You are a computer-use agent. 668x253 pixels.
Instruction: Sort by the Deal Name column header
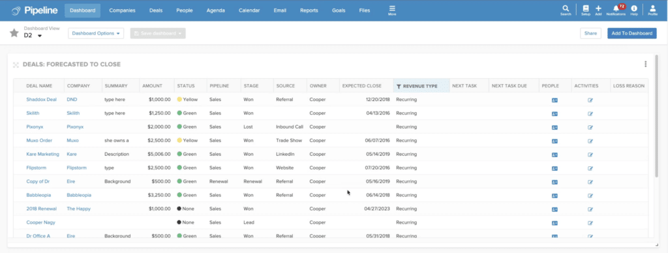39,85
